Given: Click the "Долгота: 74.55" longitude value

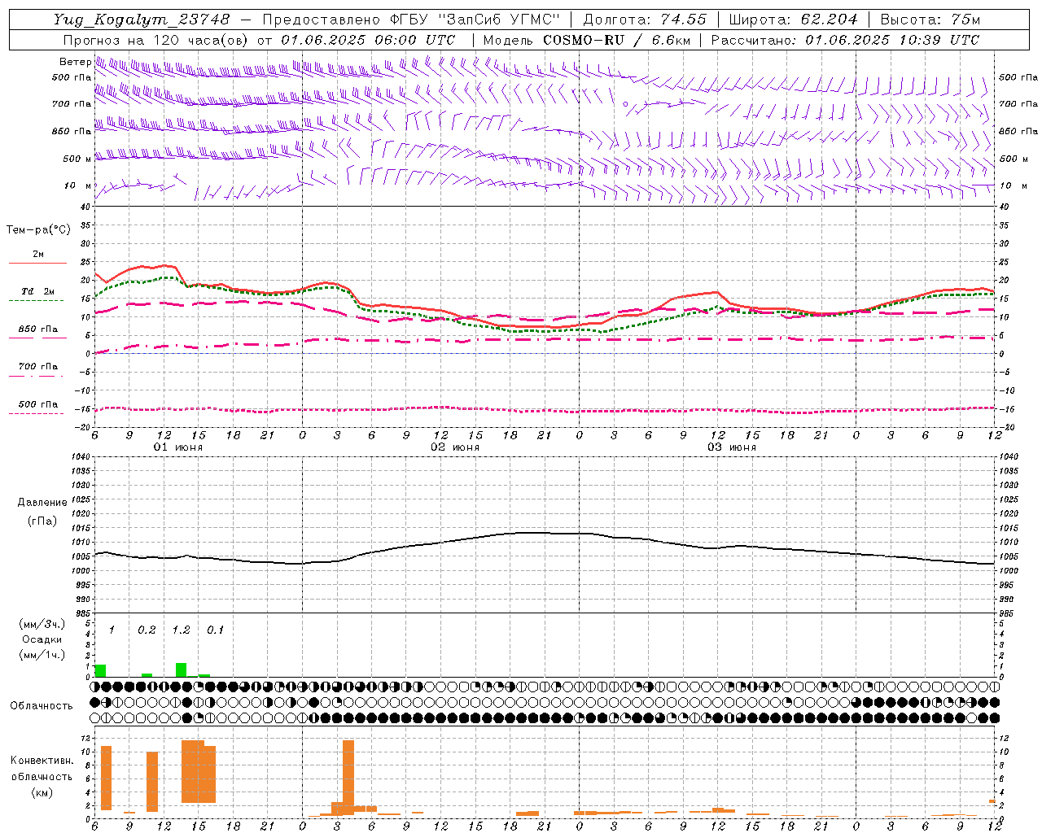Looking at the screenshot, I should 645,20.
